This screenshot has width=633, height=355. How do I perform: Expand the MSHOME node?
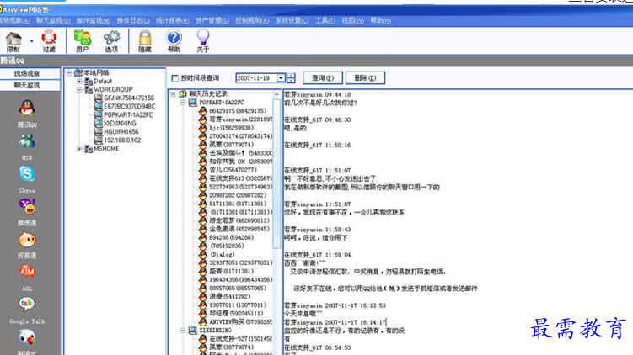[x=79, y=149]
